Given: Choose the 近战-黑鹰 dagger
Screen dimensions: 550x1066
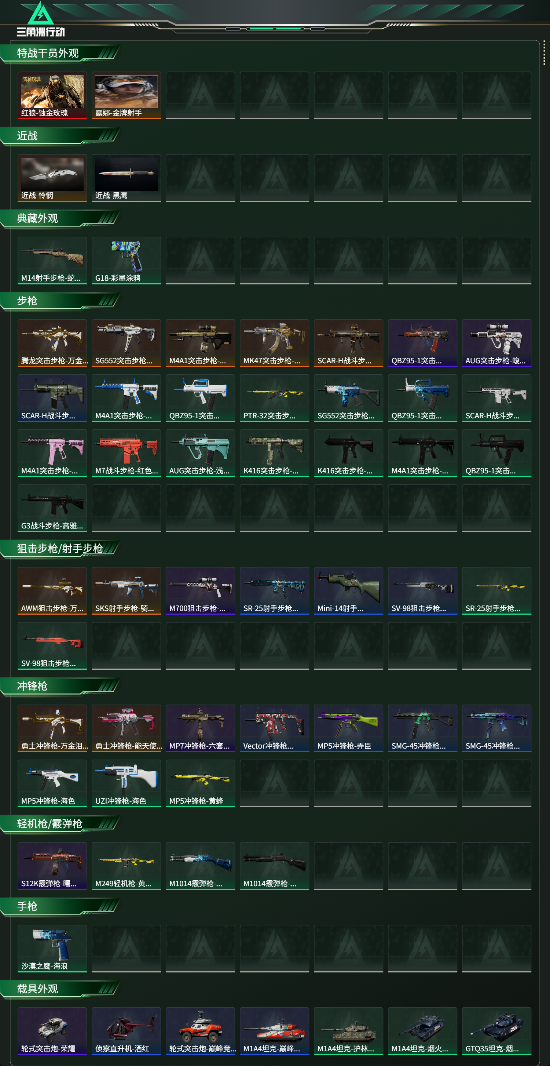Looking at the screenshot, I should 126,178.
